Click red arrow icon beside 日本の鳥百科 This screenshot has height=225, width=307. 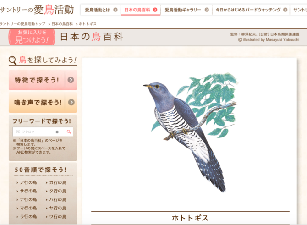pyautogui.click(x=155, y=10)
